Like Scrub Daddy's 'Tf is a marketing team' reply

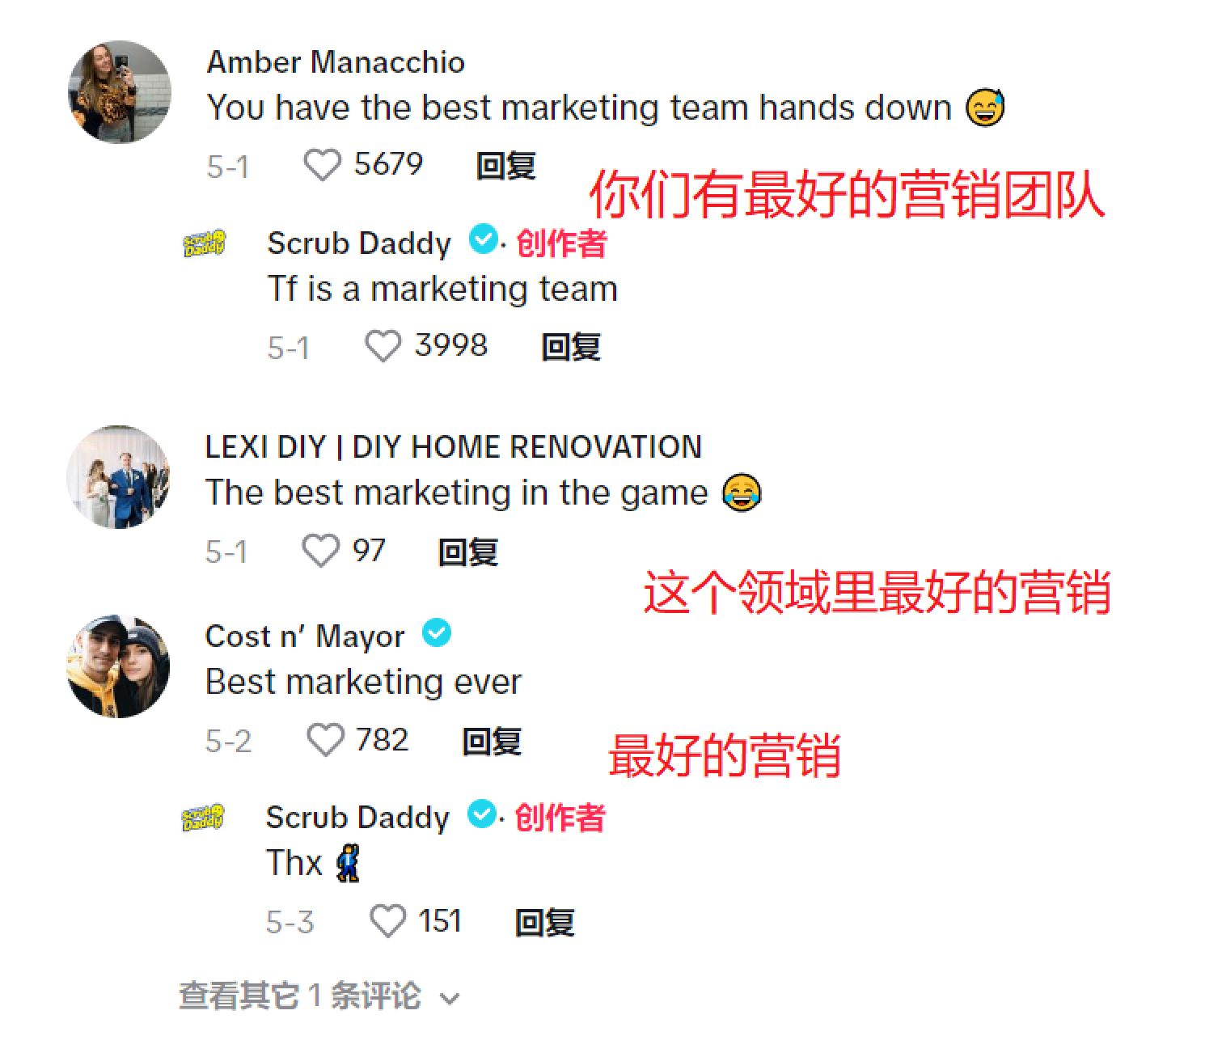pos(383,347)
